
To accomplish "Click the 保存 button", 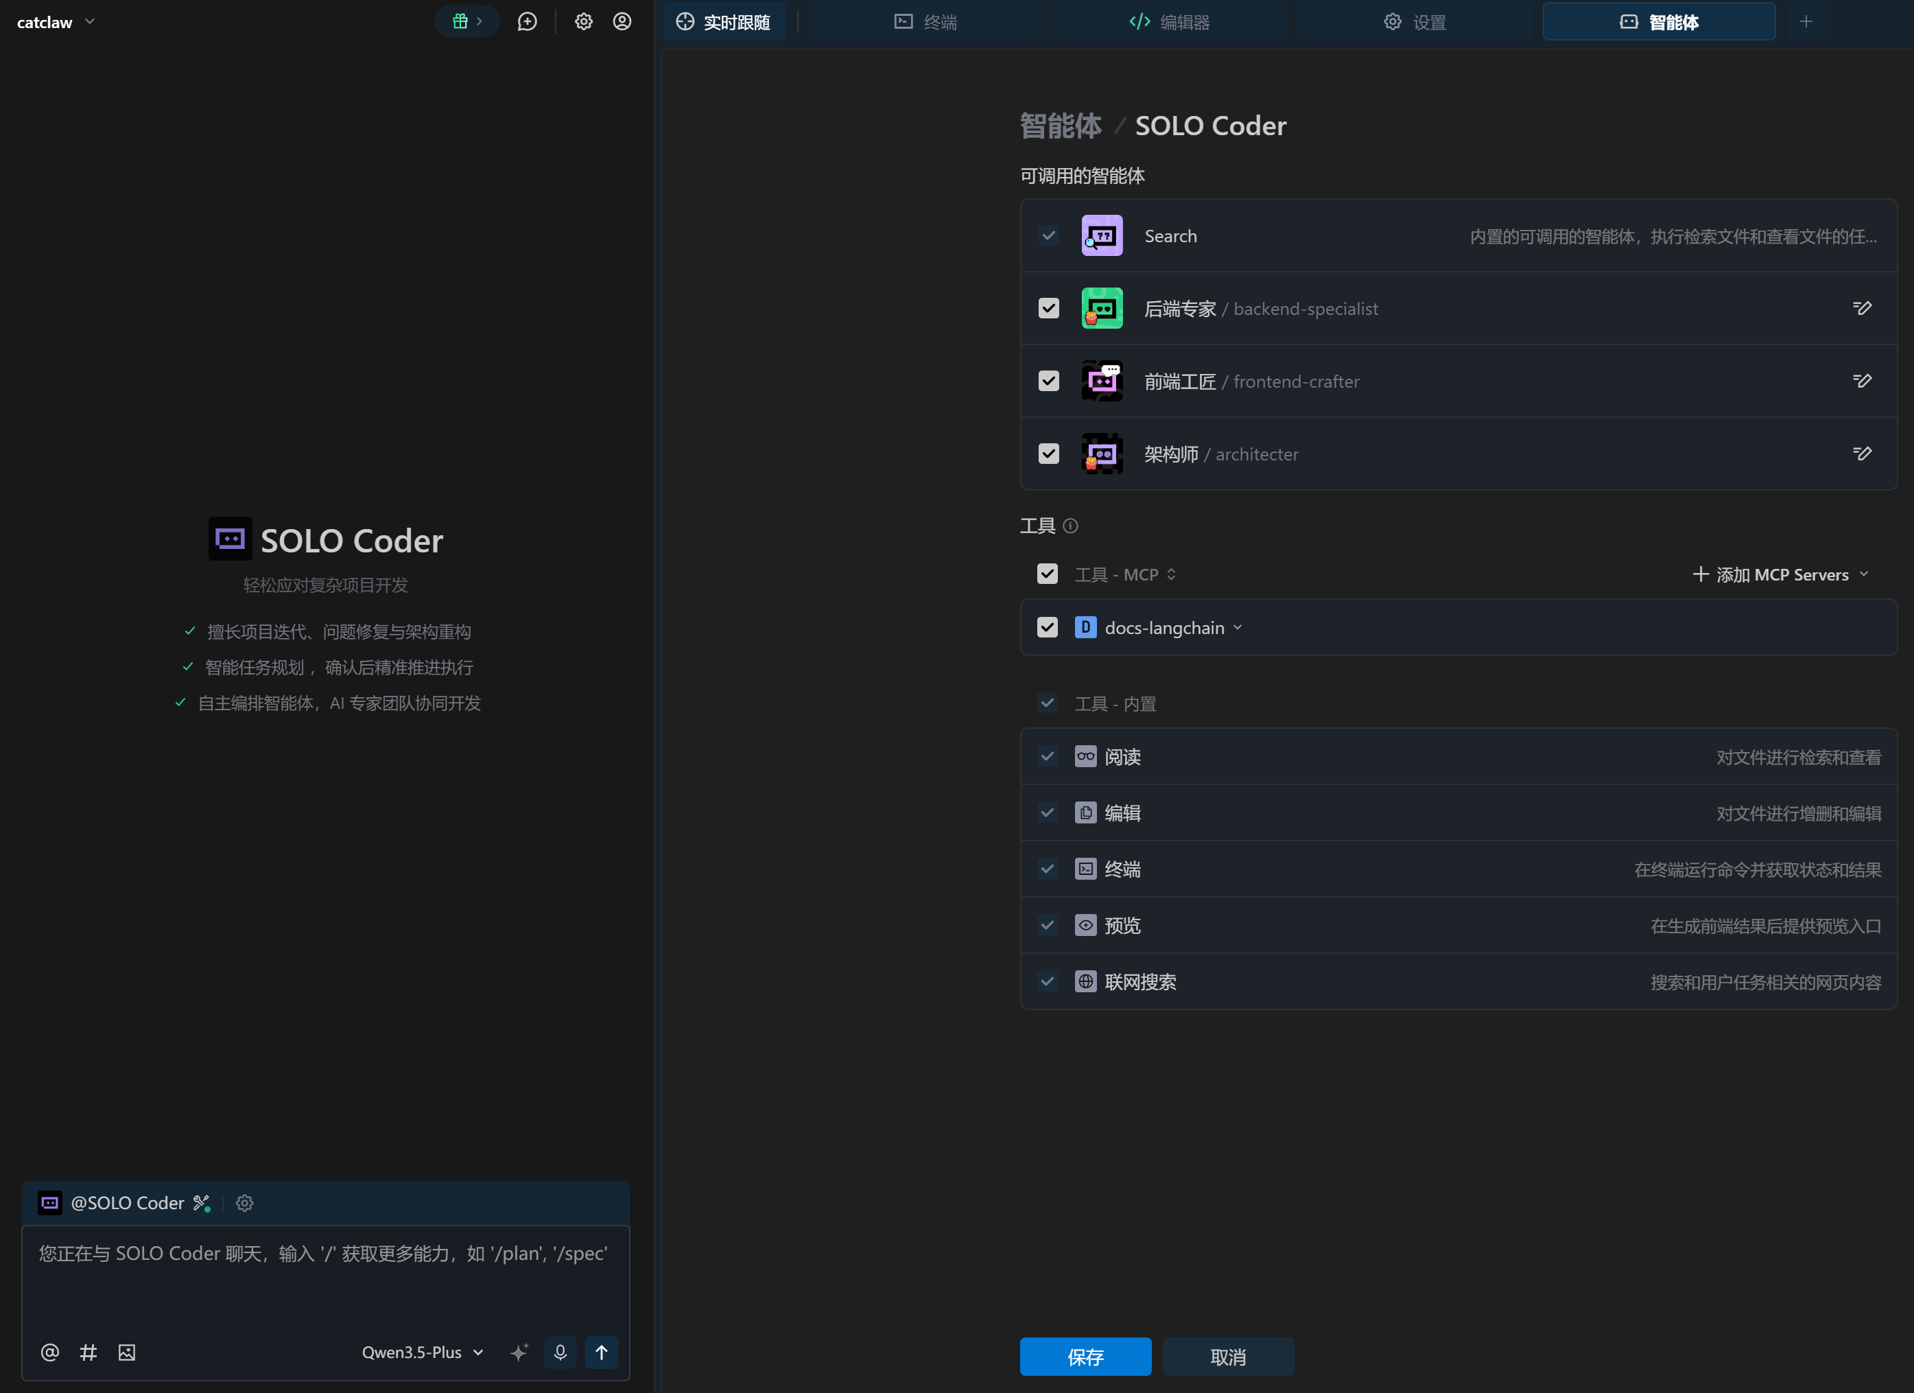I will 1085,1357.
